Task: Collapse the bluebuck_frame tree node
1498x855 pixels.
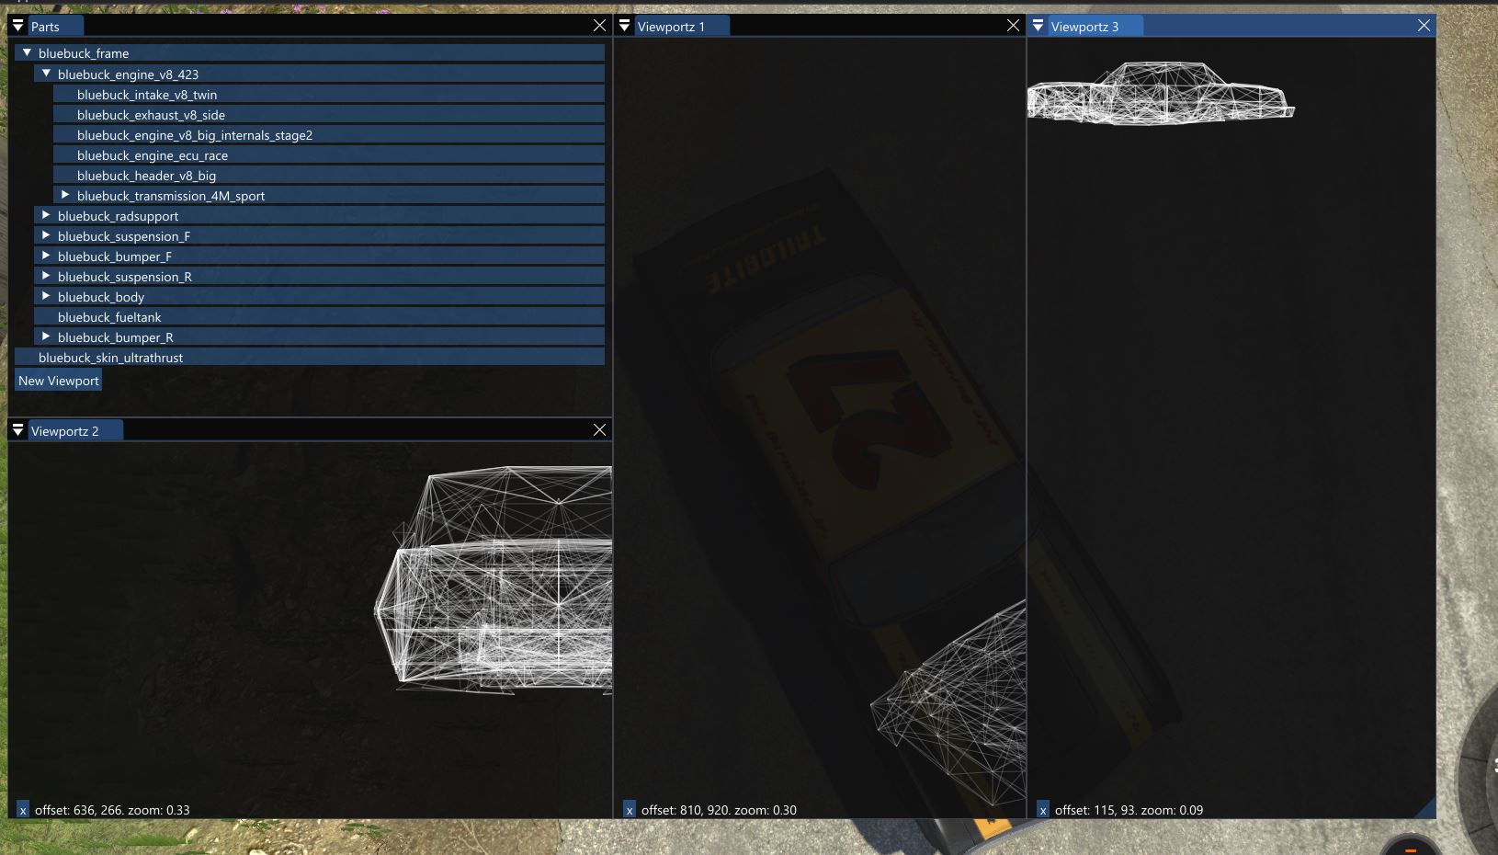Action: coord(28,53)
